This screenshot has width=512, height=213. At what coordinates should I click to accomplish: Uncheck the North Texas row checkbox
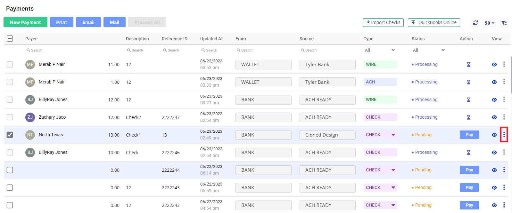click(10, 135)
